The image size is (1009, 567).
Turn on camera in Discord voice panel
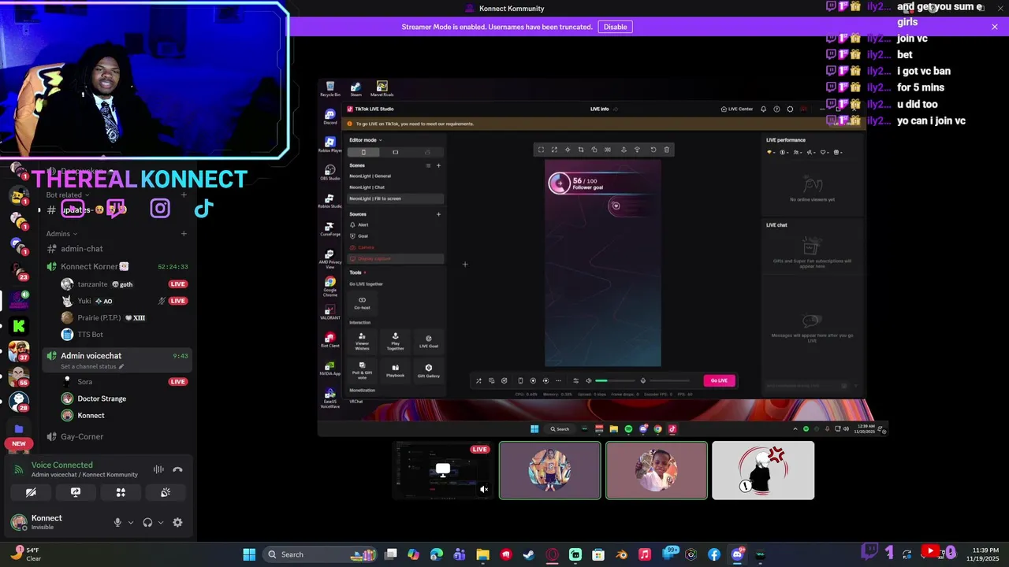31,492
